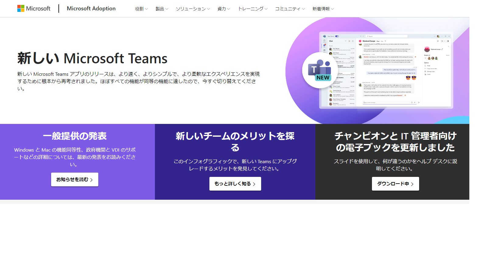This screenshot has height=274, width=487.
Task: Click the スライドを使用して description text
Action: click(395, 165)
